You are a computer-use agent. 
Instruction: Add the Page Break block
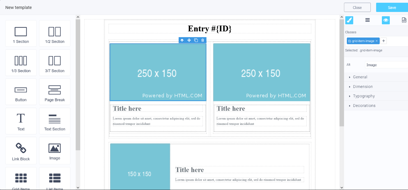[x=55, y=92]
